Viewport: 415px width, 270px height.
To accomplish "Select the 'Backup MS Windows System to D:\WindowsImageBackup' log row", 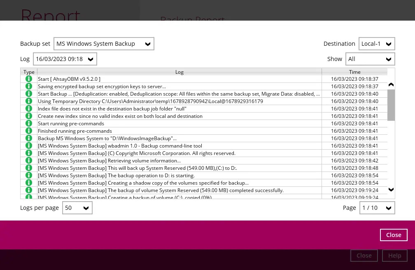I will 179,138.
